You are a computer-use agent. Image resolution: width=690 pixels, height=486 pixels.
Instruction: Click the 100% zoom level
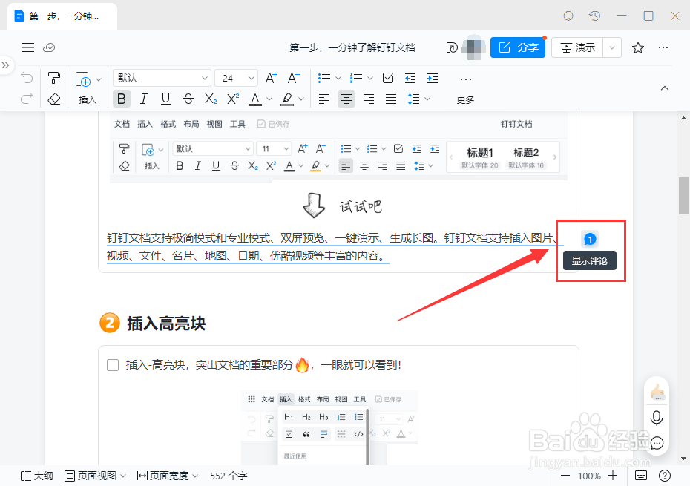point(589,476)
